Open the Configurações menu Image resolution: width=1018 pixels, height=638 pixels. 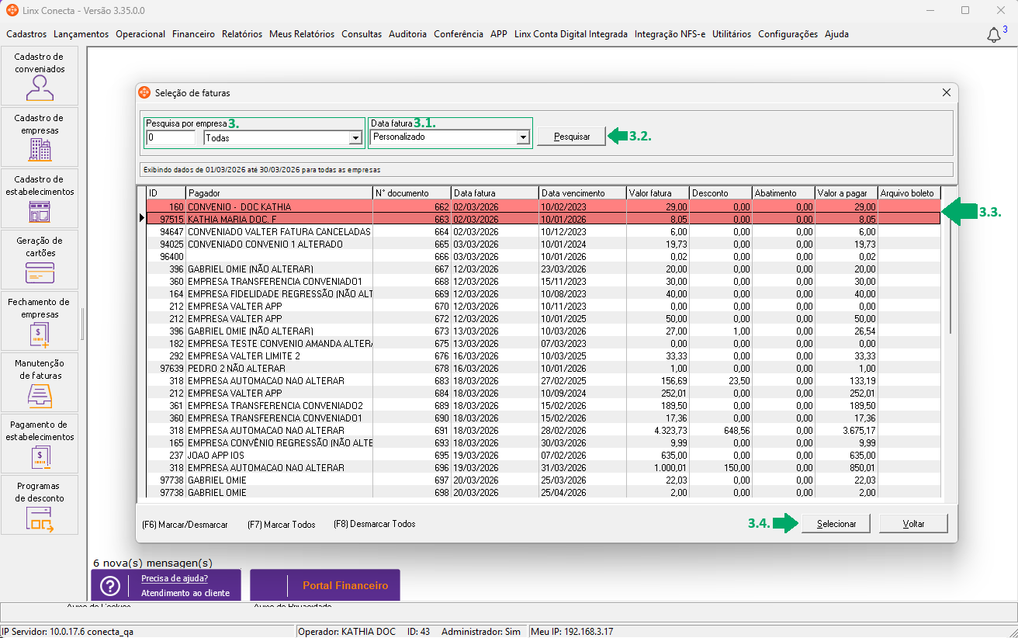coord(788,34)
